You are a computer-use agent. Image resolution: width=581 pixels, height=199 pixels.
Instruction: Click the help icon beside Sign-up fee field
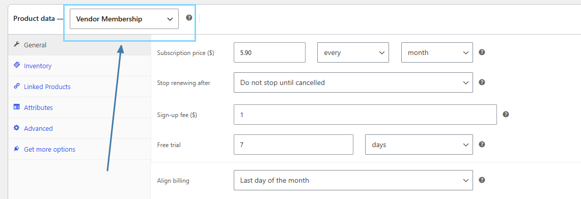point(506,115)
